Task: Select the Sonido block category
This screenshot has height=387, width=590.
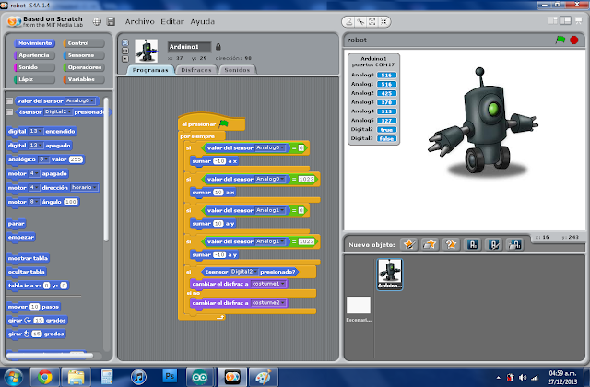Action: 35,67
